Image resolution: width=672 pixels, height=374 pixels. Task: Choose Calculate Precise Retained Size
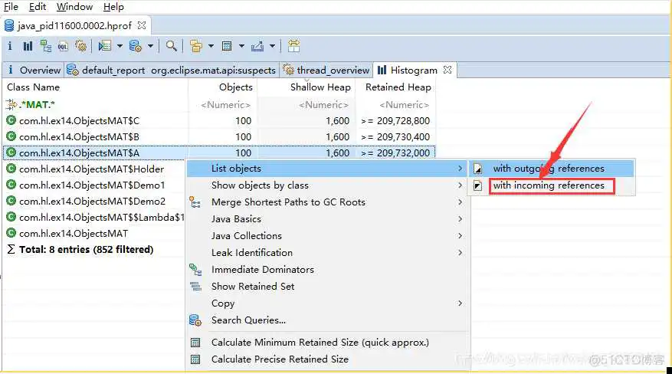pyautogui.click(x=327, y=359)
